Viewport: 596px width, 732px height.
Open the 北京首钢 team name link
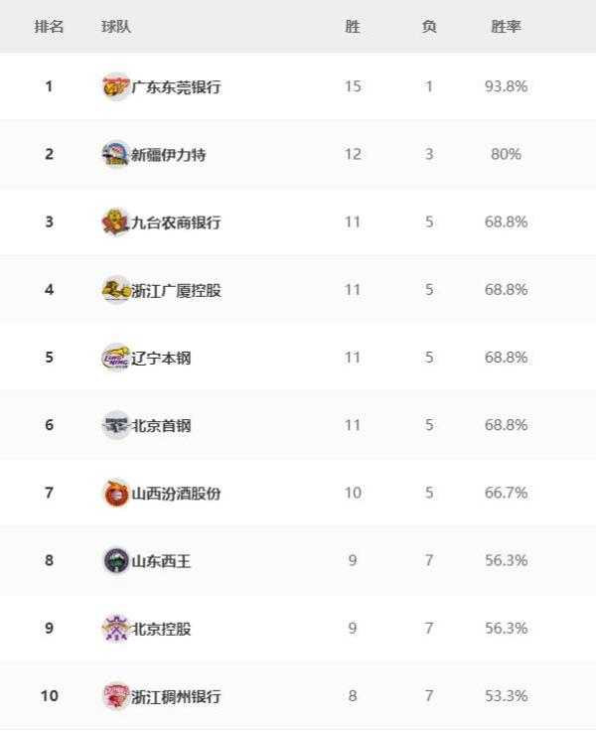(161, 426)
